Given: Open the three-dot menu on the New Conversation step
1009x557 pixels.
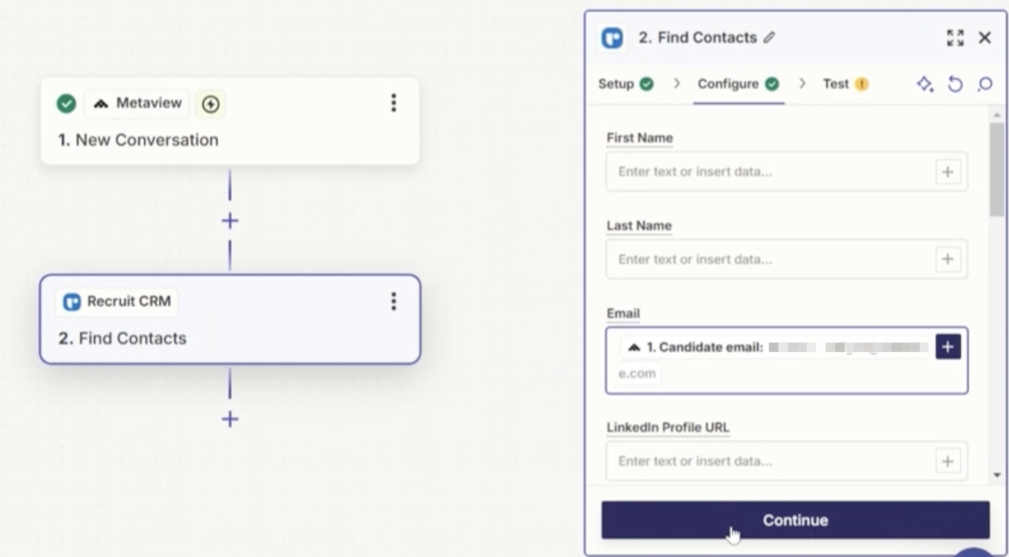Looking at the screenshot, I should (394, 103).
